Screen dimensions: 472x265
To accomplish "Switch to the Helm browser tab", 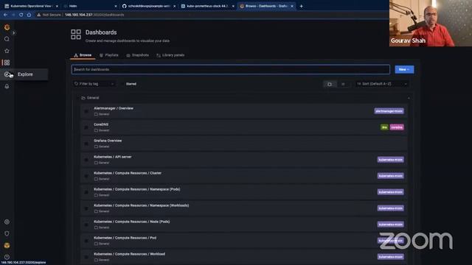I will tap(90, 6).
